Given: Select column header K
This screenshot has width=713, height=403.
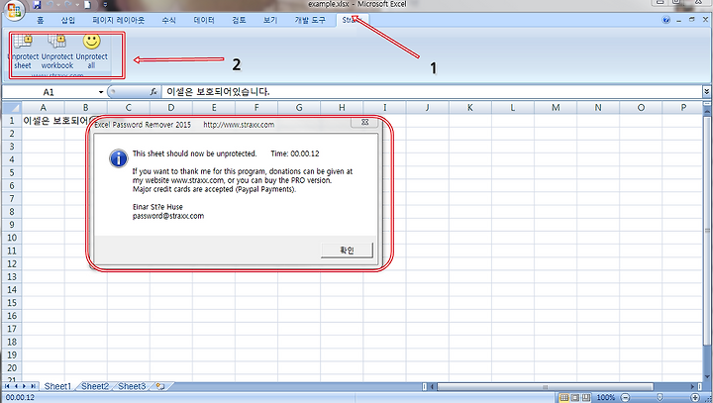Looking at the screenshot, I should [469, 108].
